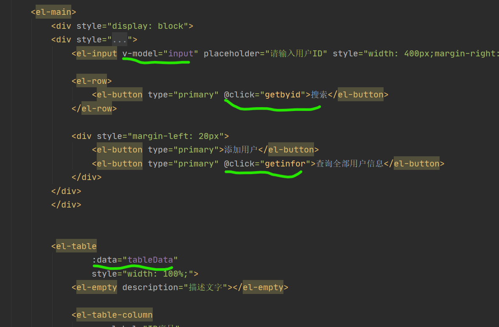Click the v-model attribute on el-input

140,54
